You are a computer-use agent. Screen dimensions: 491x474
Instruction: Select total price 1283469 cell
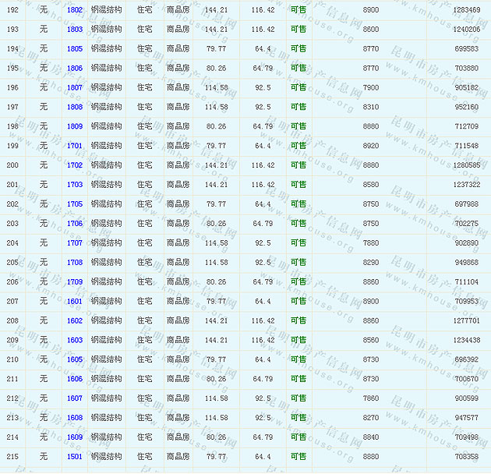click(466, 9)
